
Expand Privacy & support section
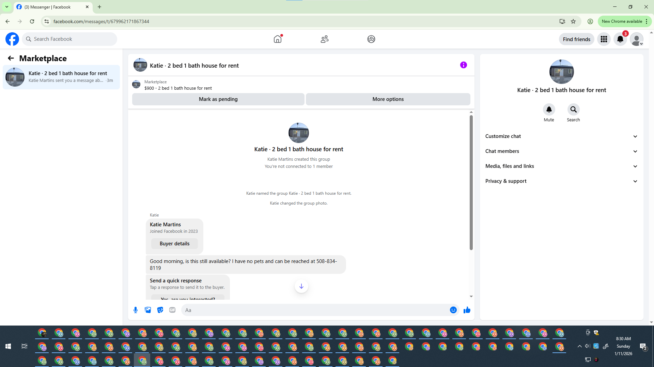562,181
